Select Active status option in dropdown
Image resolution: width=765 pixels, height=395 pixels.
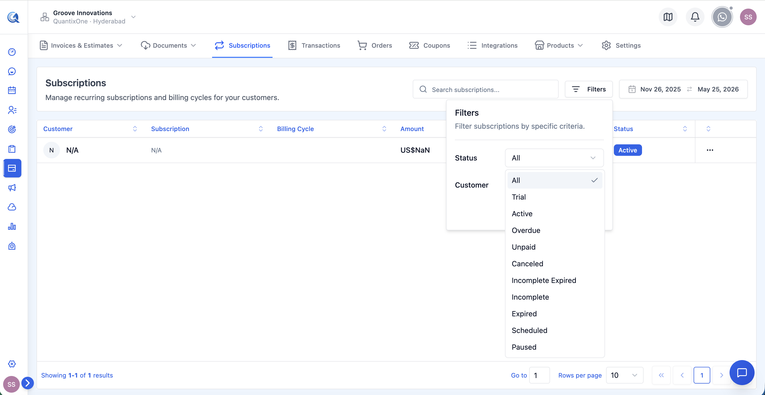click(555, 214)
